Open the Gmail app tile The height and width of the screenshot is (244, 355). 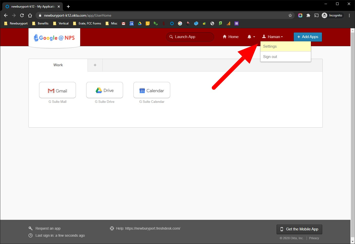pos(57,90)
